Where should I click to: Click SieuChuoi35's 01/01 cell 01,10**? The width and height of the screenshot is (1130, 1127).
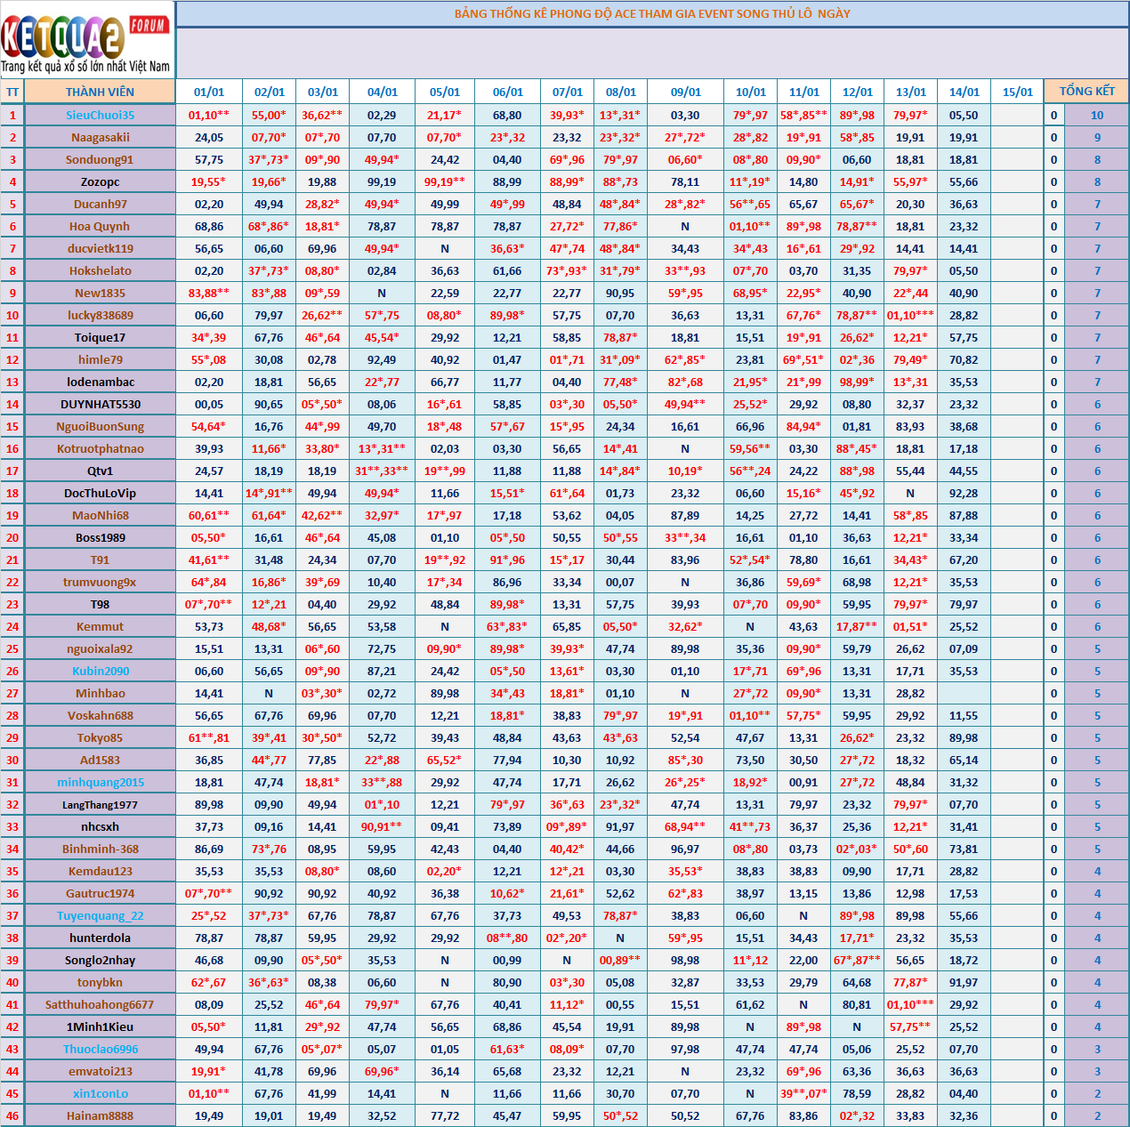209,115
